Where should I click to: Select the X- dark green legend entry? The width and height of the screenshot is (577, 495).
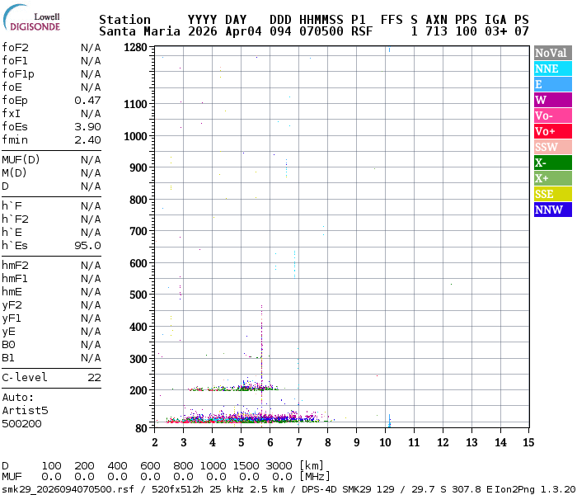551,163
